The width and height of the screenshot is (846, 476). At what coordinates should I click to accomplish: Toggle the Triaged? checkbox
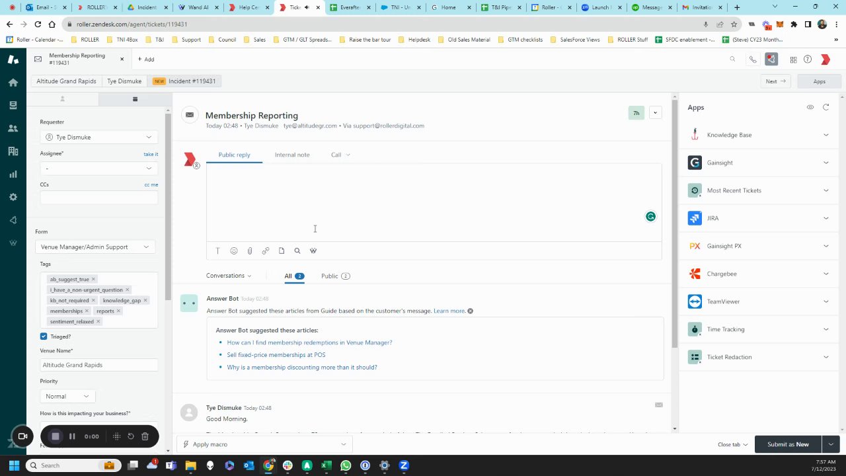click(x=44, y=337)
